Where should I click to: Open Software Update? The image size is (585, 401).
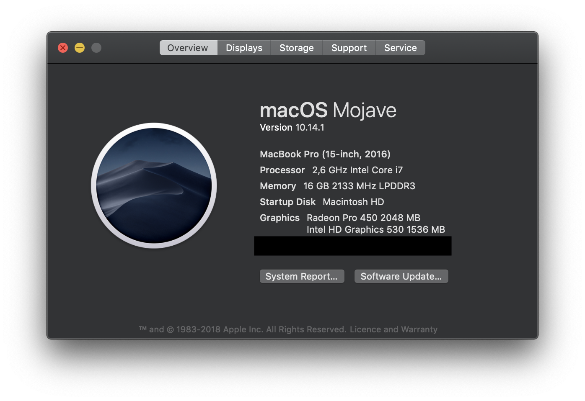coord(401,276)
